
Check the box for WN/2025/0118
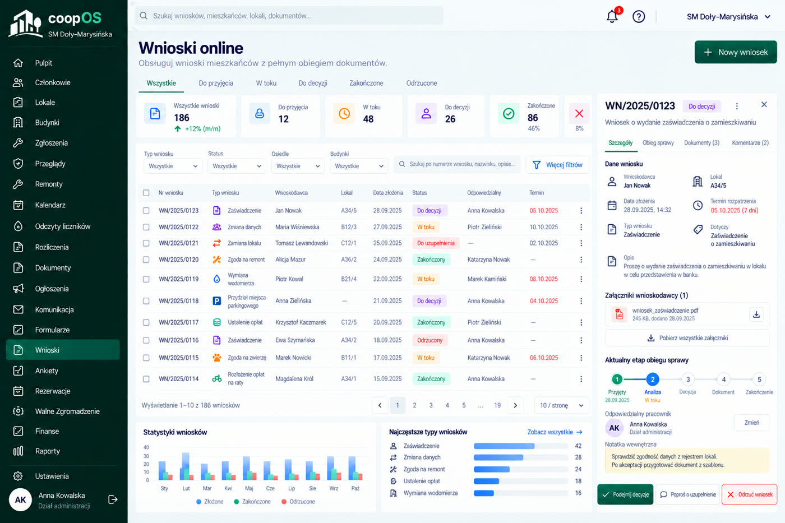pyautogui.click(x=146, y=301)
